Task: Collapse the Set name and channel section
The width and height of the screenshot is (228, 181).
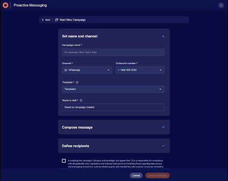Action: point(163,36)
